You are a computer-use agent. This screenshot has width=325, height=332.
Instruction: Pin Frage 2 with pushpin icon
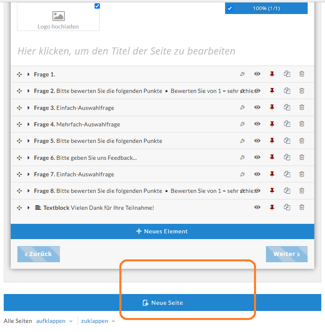coord(272,90)
